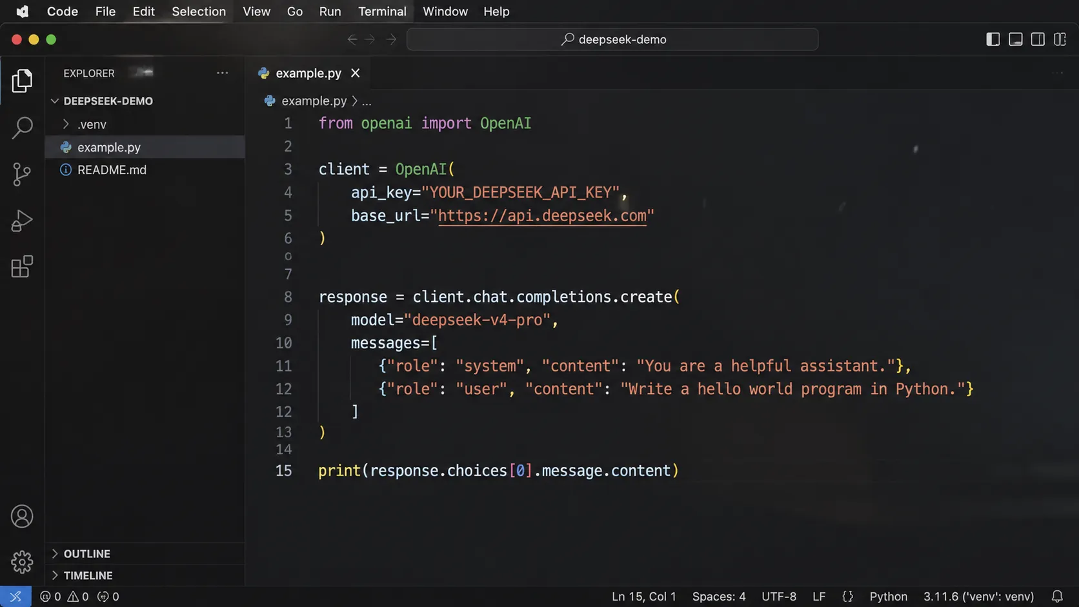The image size is (1079, 607).
Task: Open the Accounts icon
Action: point(22,516)
